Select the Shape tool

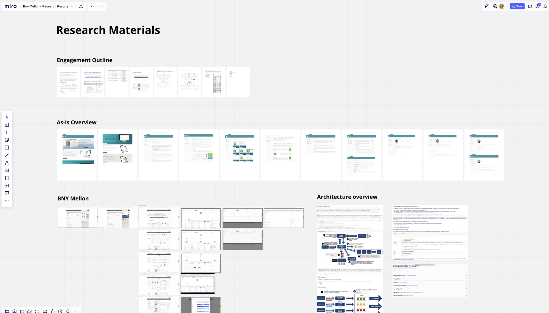tap(7, 148)
